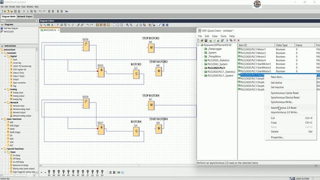Switch to the Network Project tab
This screenshot has width=320, height=180.
(x=25, y=16)
